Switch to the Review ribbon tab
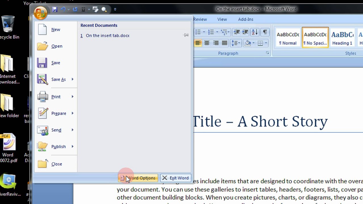 pyautogui.click(x=200, y=19)
